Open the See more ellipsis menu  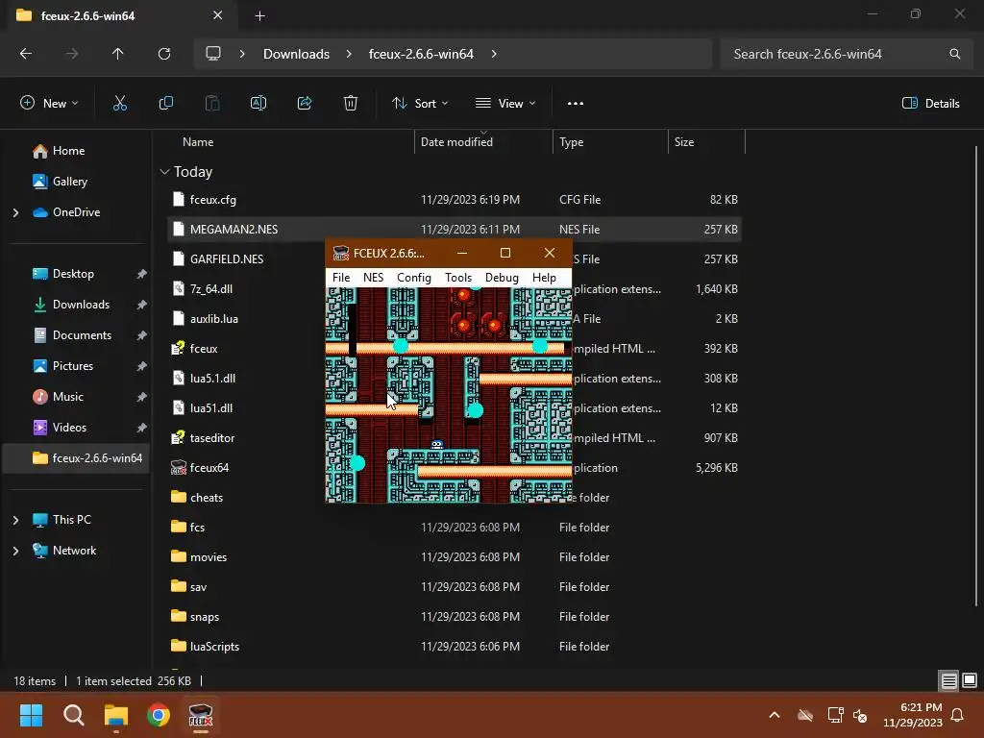[x=576, y=104]
